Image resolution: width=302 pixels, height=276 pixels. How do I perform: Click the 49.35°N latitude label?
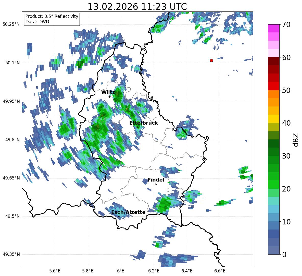[x=11, y=254]
